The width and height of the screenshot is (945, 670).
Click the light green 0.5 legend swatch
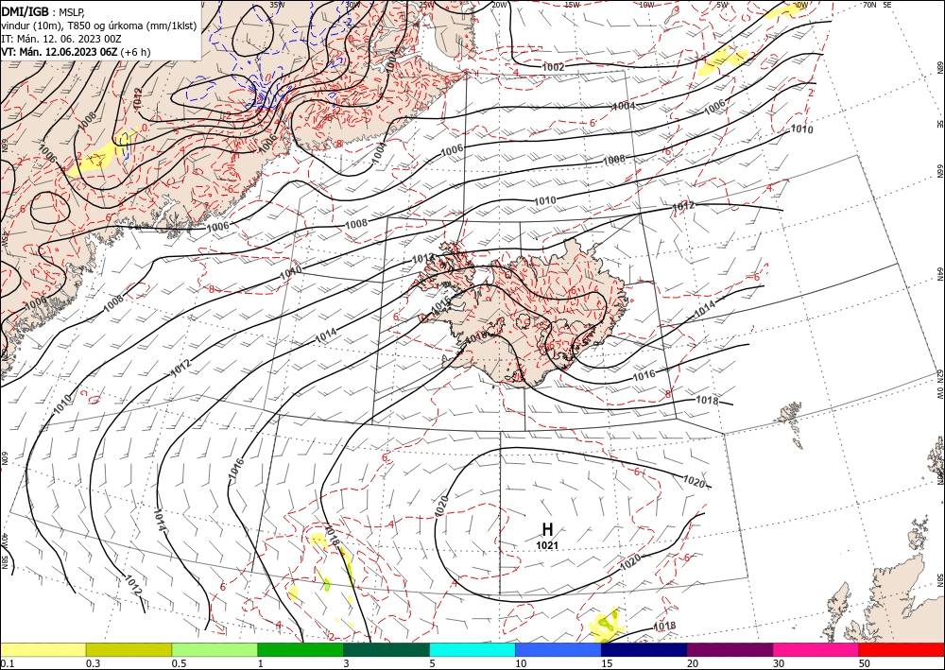215,649
